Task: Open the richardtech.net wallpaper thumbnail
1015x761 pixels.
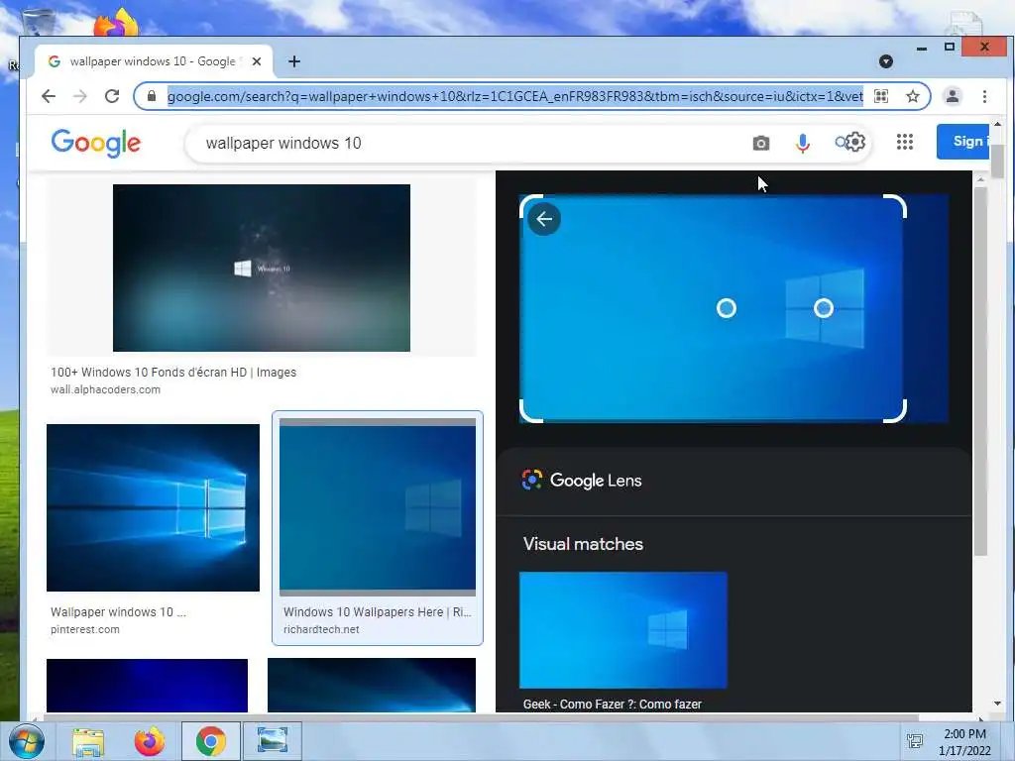Action: coord(378,506)
